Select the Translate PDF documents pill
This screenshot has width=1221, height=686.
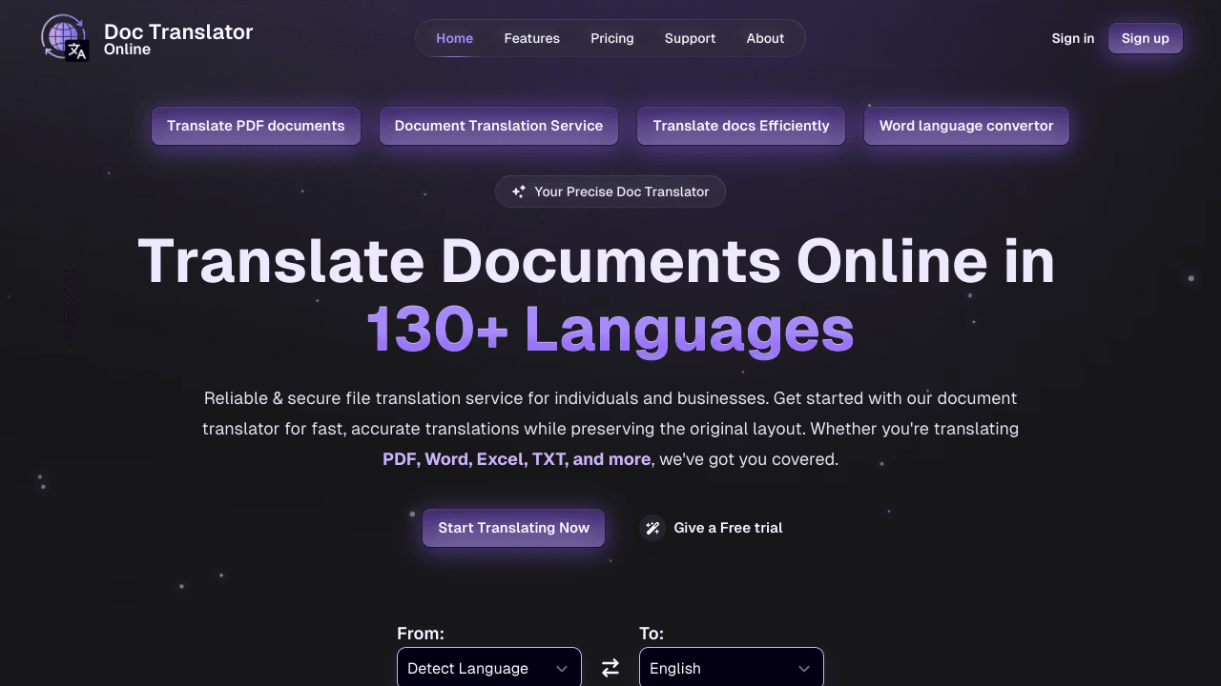coord(256,126)
